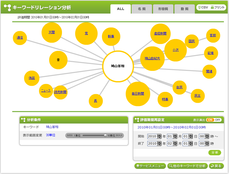Switch 表示演出 toggle to OFF
Viewport: 229px width, 174px height.
pos(218,120)
